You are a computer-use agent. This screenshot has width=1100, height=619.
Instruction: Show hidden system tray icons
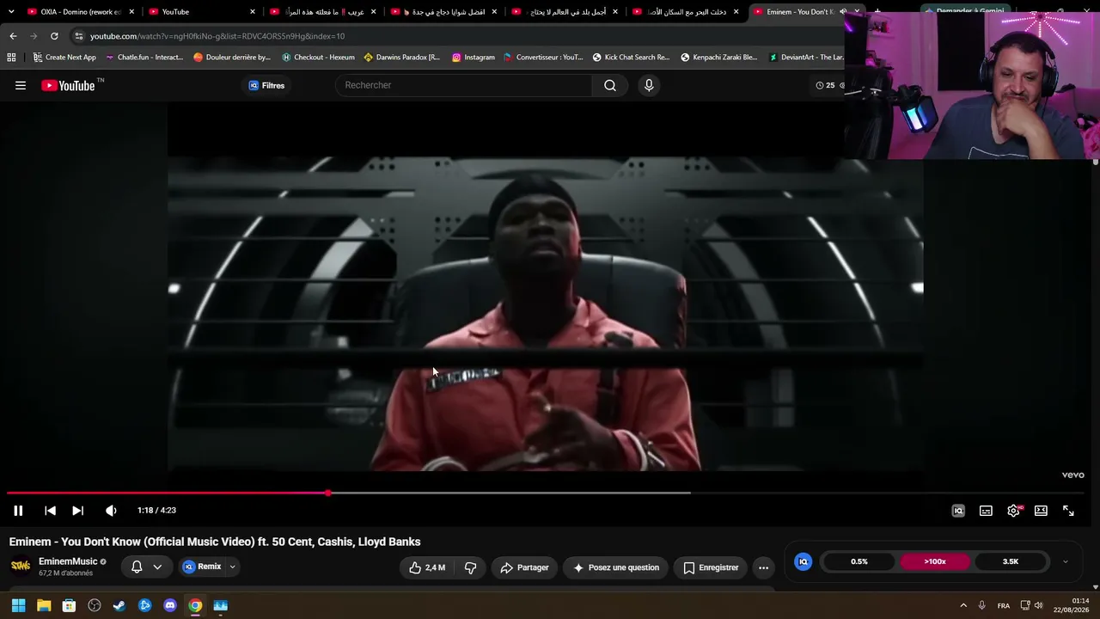[963, 605]
